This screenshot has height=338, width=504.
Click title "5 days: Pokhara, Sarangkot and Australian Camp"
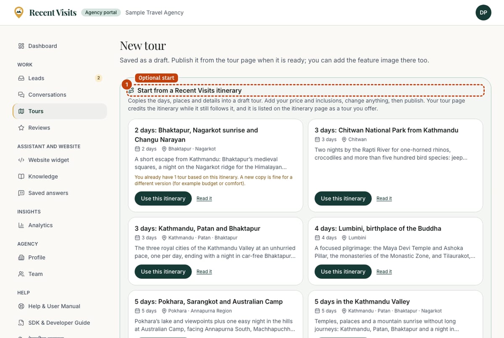point(209,302)
